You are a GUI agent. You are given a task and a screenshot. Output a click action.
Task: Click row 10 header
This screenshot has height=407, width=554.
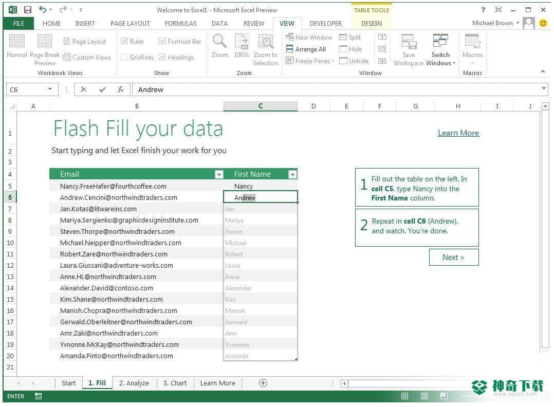point(10,243)
